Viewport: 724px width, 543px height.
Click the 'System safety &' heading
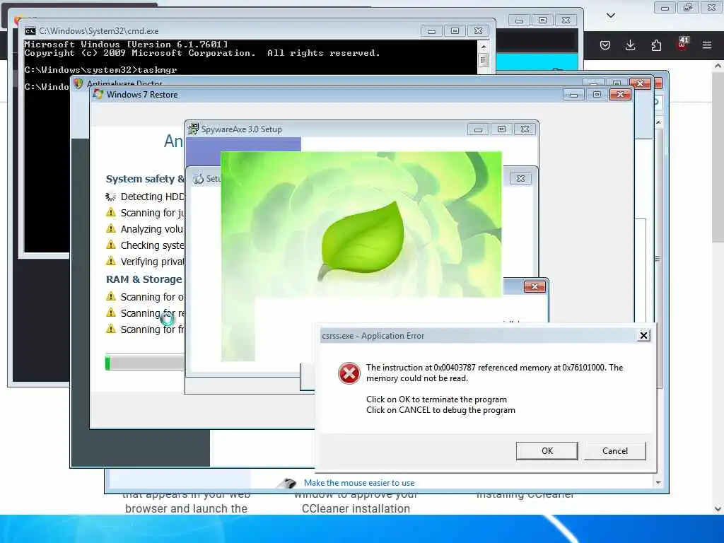[145, 179]
